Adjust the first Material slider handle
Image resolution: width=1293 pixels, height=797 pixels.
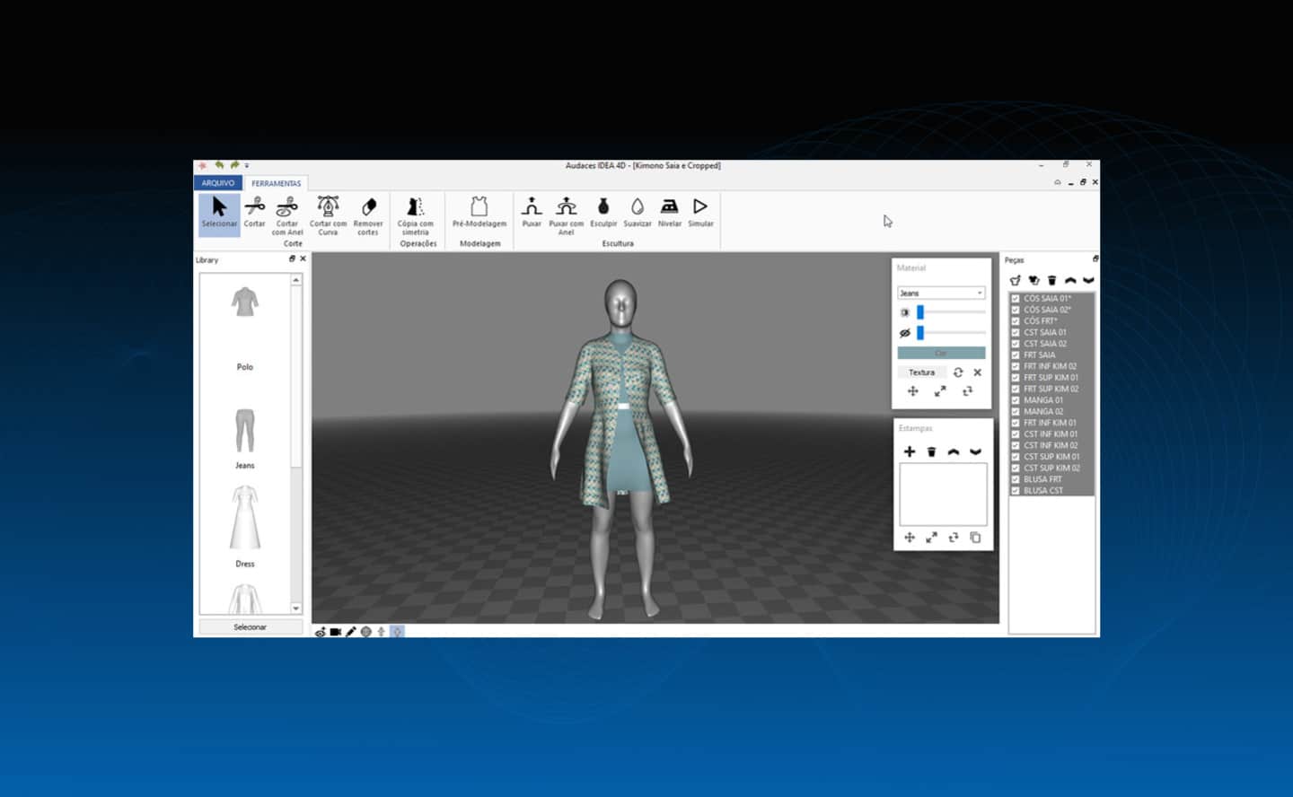[x=920, y=312]
